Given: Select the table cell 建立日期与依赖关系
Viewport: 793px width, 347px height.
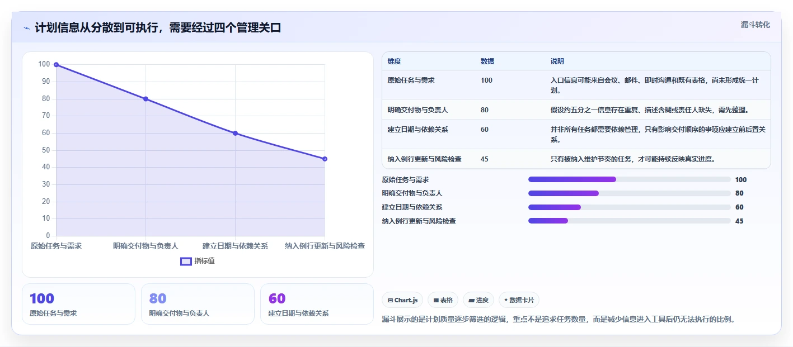Looking at the screenshot, I should pos(417,130).
